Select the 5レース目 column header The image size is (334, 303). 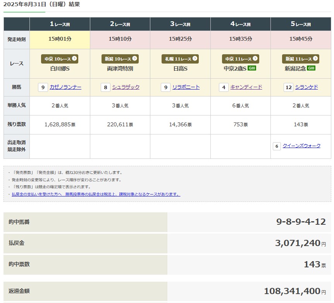tap(301, 24)
